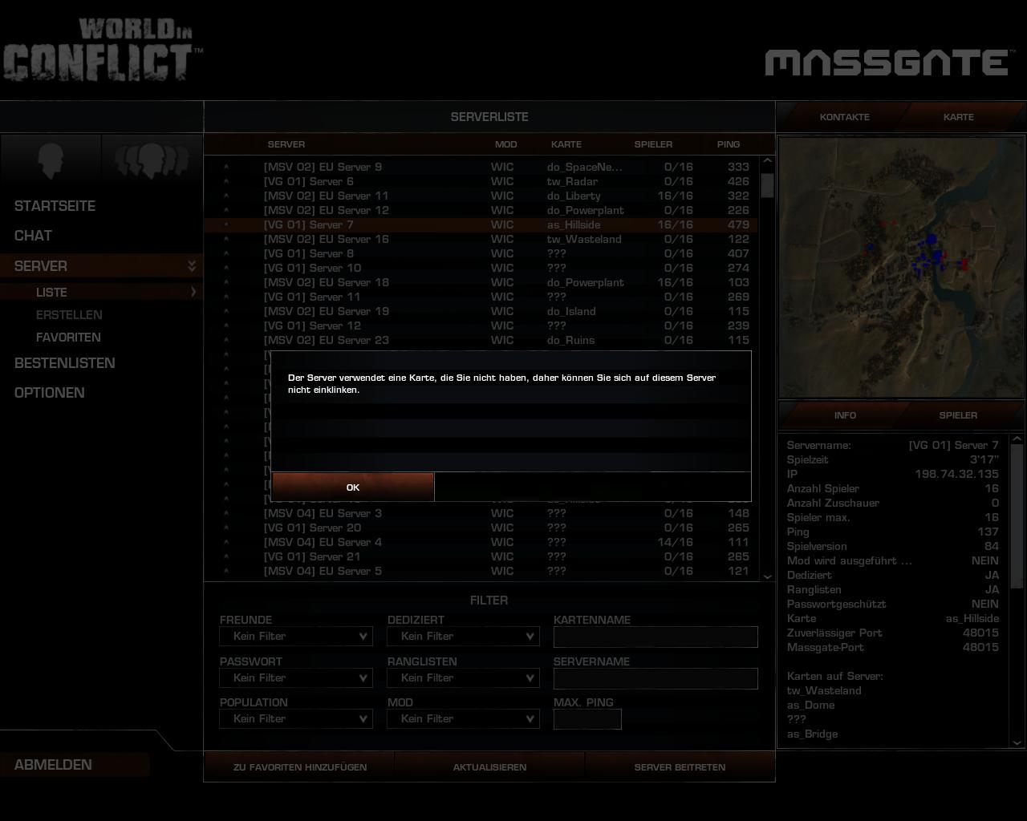Click the up-arrow icon beside [VG 01] Server 6
Viewport: 1027px width, 821px height.
(x=226, y=181)
